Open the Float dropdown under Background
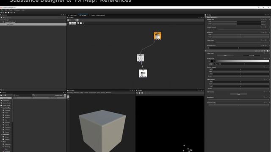The height and width of the screenshot is (152, 271). coord(216,64)
